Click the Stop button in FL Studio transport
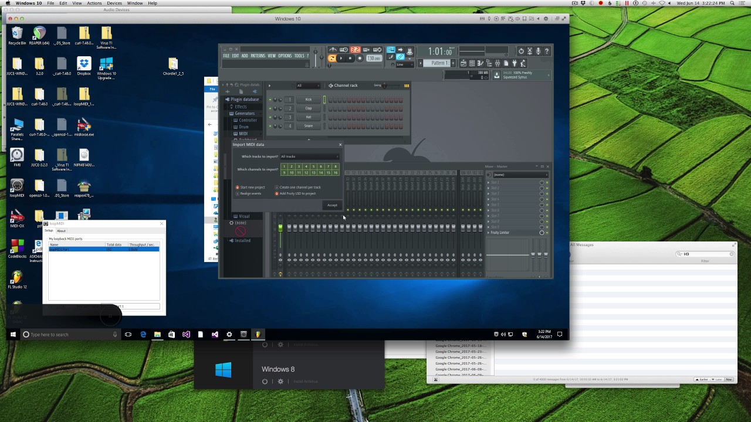Image resolution: width=751 pixels, height=422 pixels. (350, 58)
